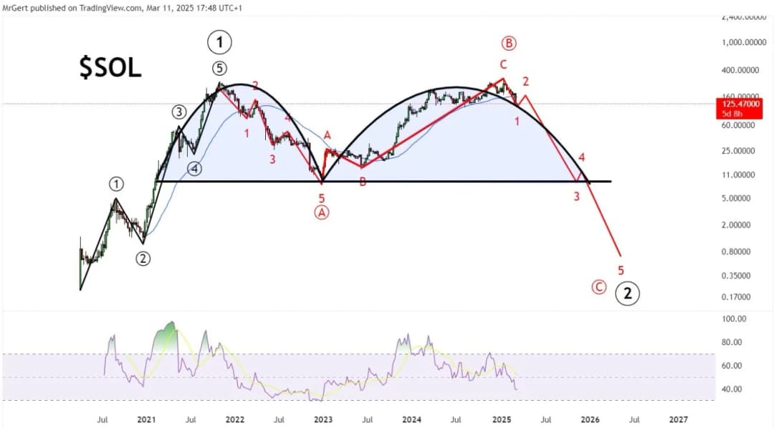
Task: Click the 1,000.00000 price axis level
Action: coord(742,42)
